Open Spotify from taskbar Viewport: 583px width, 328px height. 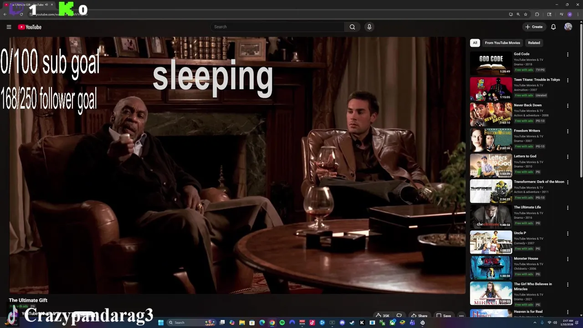click(x=282, y=323)
